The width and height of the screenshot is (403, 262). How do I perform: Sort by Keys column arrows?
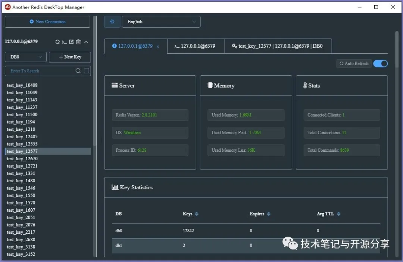(x=197, y=214)
